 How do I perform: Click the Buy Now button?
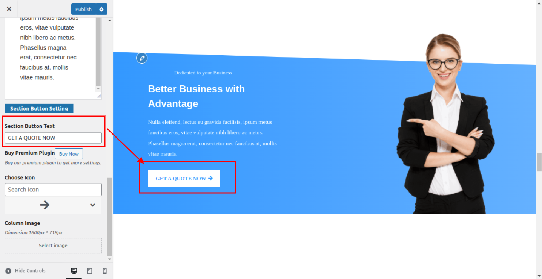coord(69,154)
